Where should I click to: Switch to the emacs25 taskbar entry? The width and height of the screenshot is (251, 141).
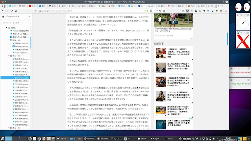pyautogui.click(x=103, y=139)
